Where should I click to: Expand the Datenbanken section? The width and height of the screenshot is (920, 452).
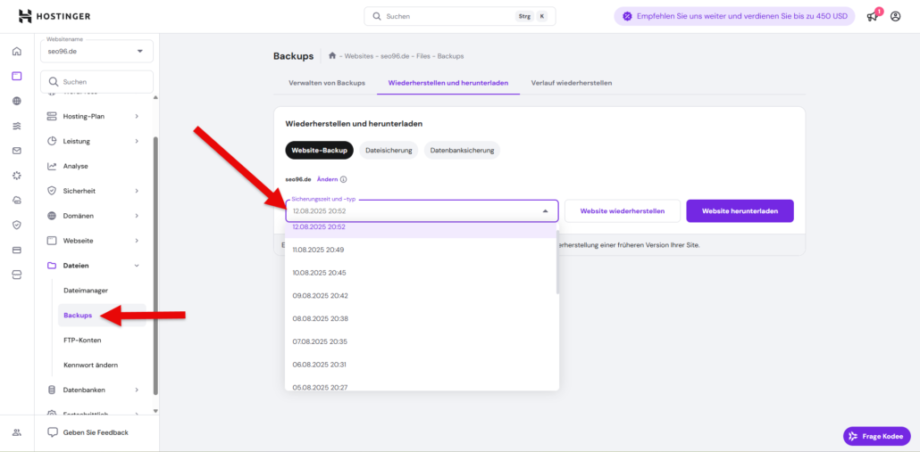(137, 390)
